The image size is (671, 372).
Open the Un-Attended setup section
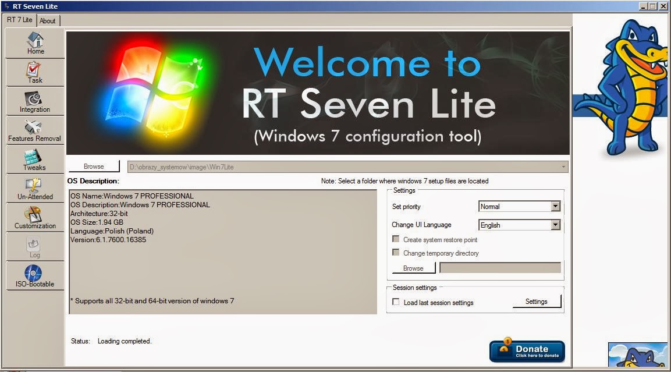point(35,189)
